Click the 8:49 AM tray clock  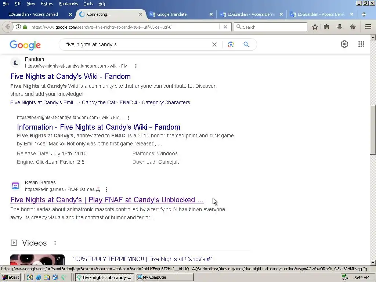362,278
